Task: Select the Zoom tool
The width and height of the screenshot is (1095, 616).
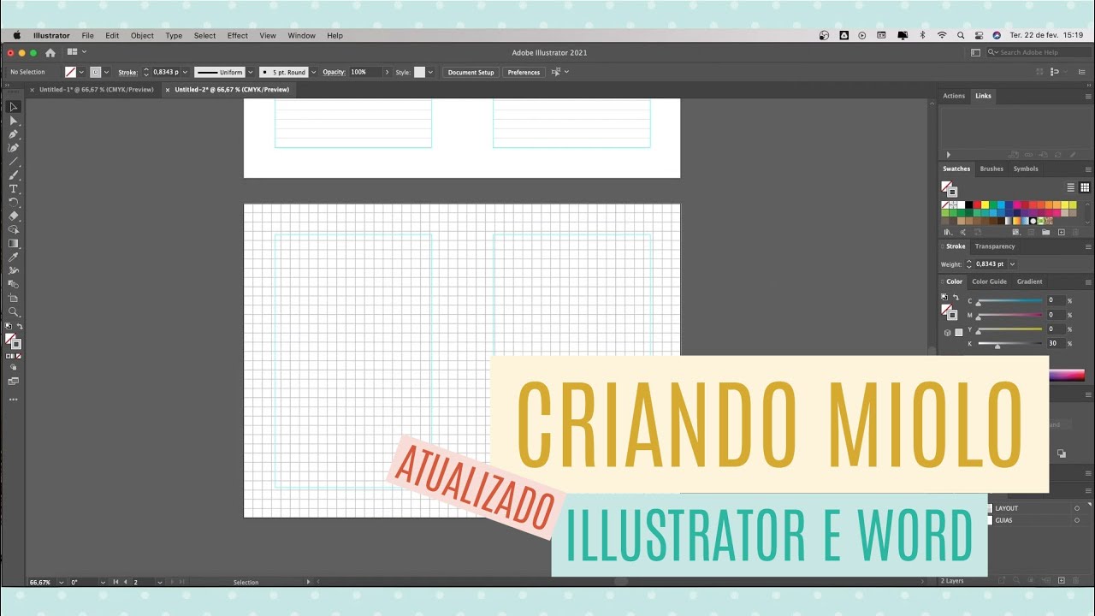Action: tap(14, 312)
